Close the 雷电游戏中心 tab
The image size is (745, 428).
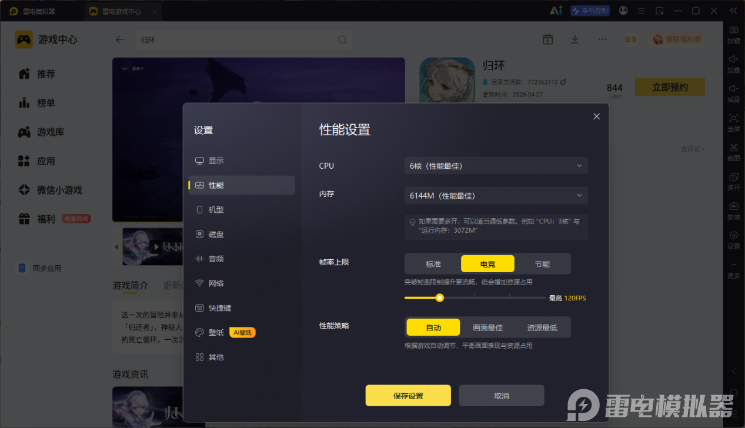coord(155,11)
